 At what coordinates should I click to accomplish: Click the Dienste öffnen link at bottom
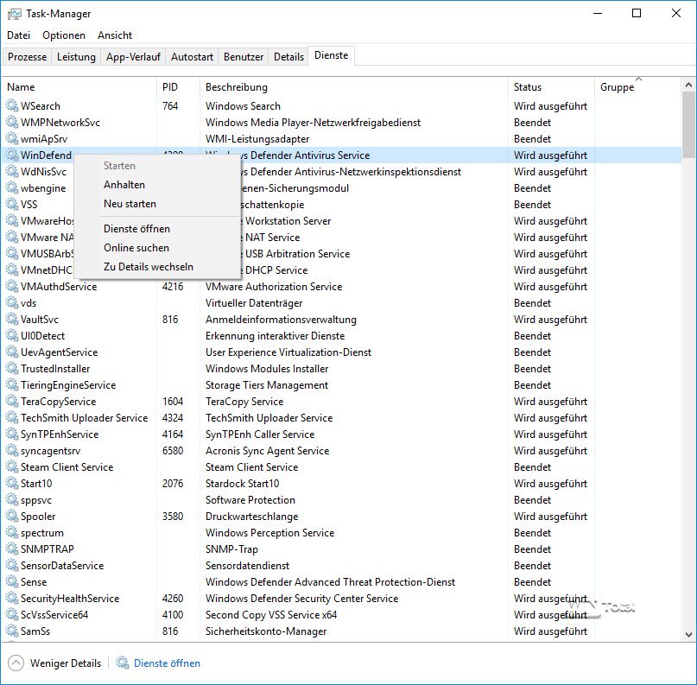tap(167, 663)
